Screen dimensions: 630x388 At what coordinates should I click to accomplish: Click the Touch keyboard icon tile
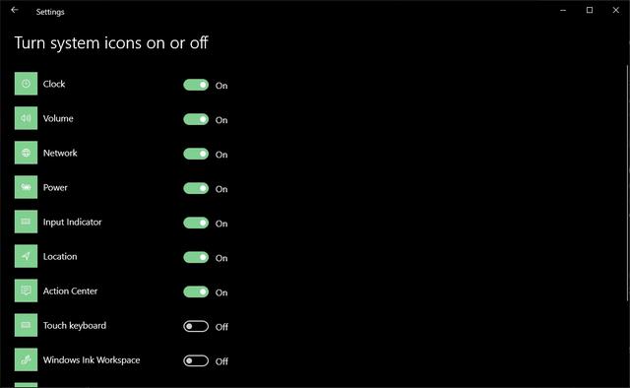click(x=27, y=325)
